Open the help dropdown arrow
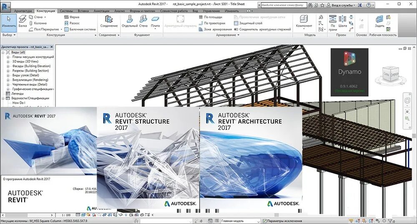417x224 pixels. [x=373, y=5]
